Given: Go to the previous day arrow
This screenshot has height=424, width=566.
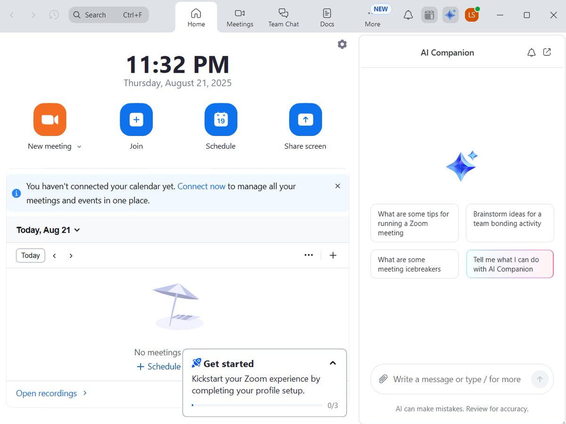Looking at the screenshot, I should (x=55, y=256).
